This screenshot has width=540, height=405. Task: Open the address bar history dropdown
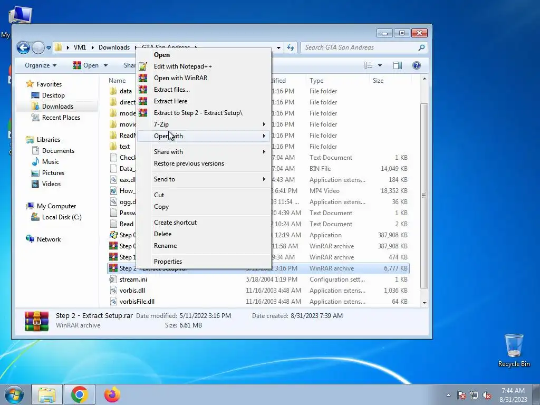(278, 47)
